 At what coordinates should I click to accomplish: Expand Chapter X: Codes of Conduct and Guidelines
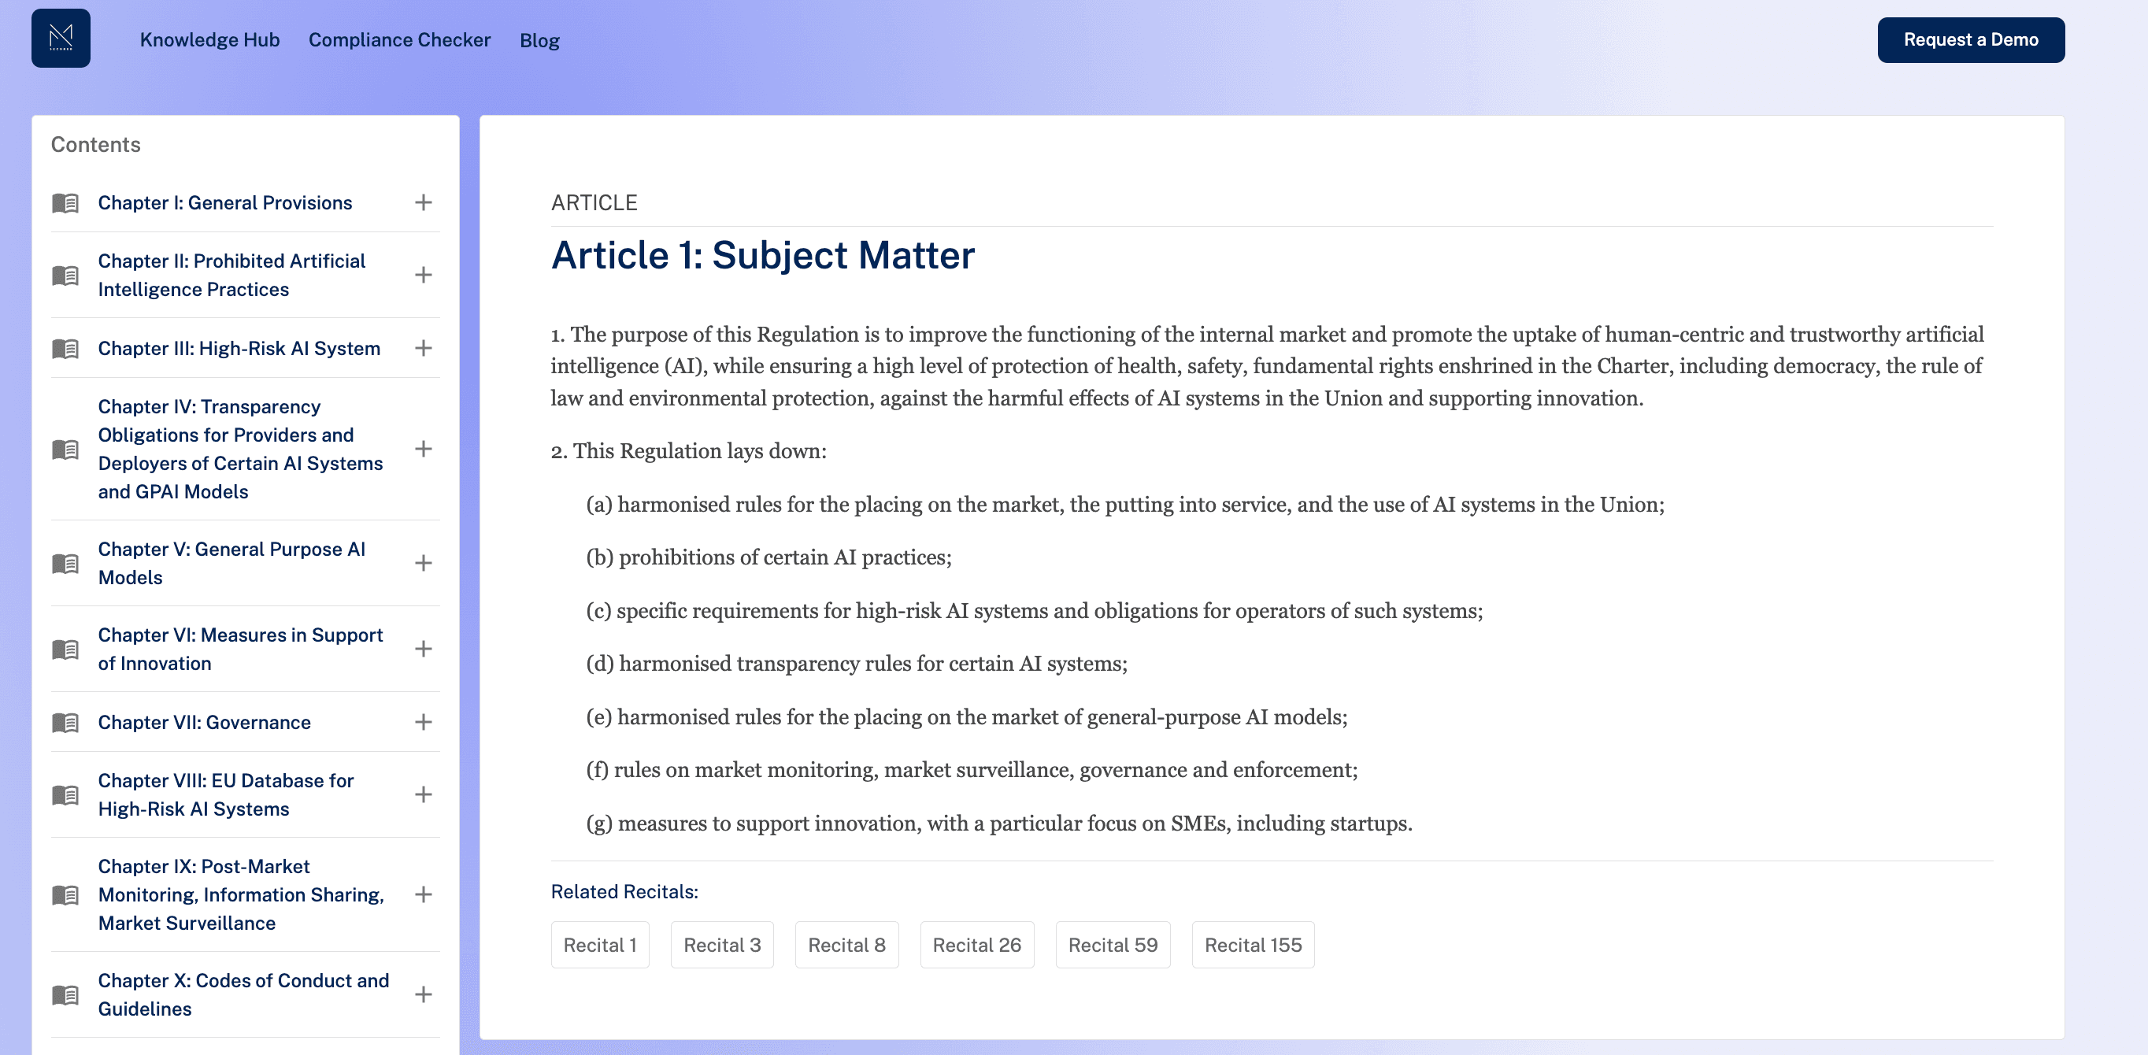(x=425, y=994)
